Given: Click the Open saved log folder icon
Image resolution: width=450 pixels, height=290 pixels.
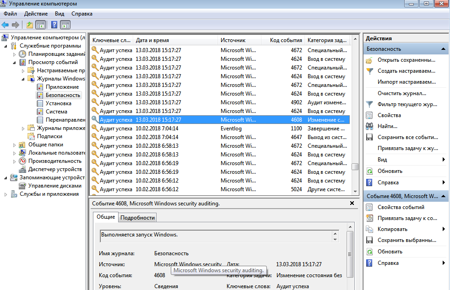Looking at the screenshot, I should [x=369, y=60].
